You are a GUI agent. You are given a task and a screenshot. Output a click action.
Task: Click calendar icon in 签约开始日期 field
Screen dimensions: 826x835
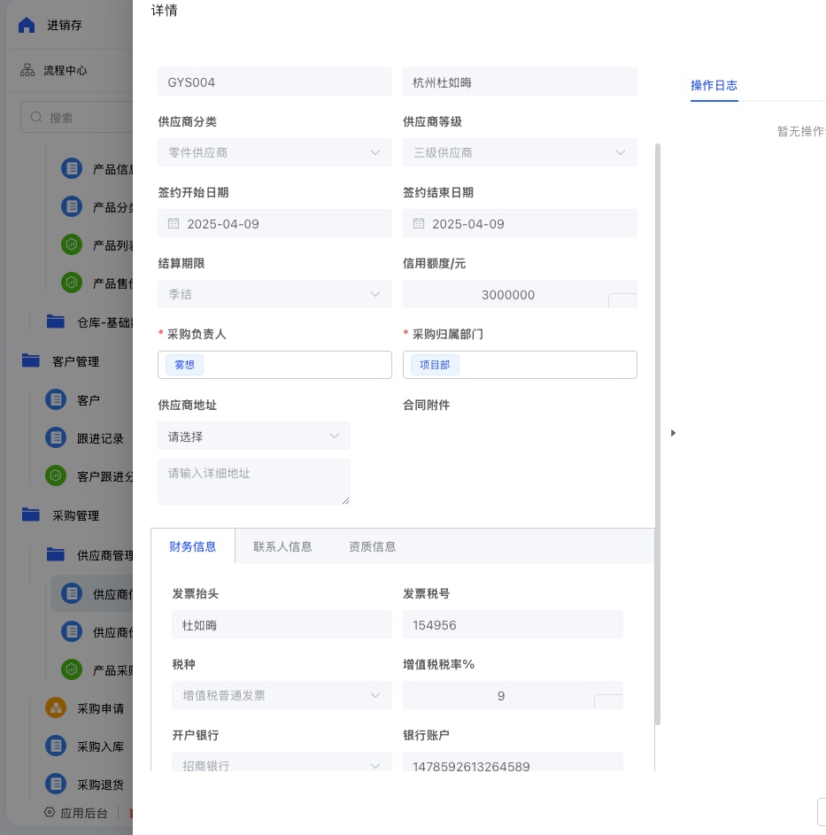[x=174, y=224]
